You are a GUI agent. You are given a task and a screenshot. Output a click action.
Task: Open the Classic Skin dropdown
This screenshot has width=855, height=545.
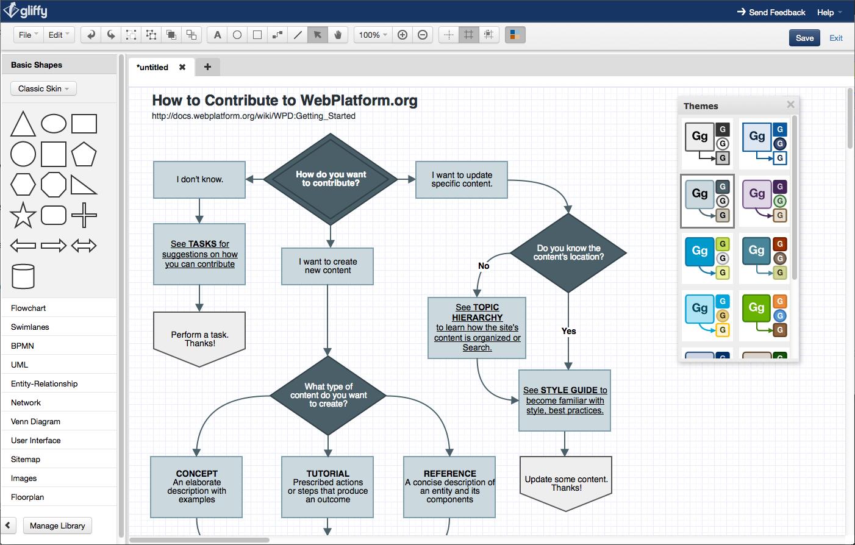[43, 88]
